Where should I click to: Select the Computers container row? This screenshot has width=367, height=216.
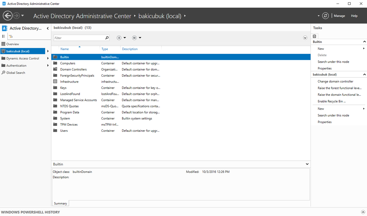pyautogui.click(x=181, y=63)
